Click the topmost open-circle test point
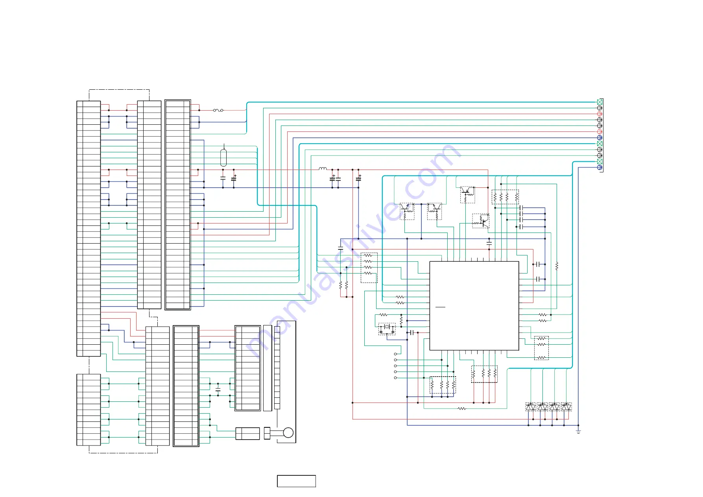 tap(395, 354)
